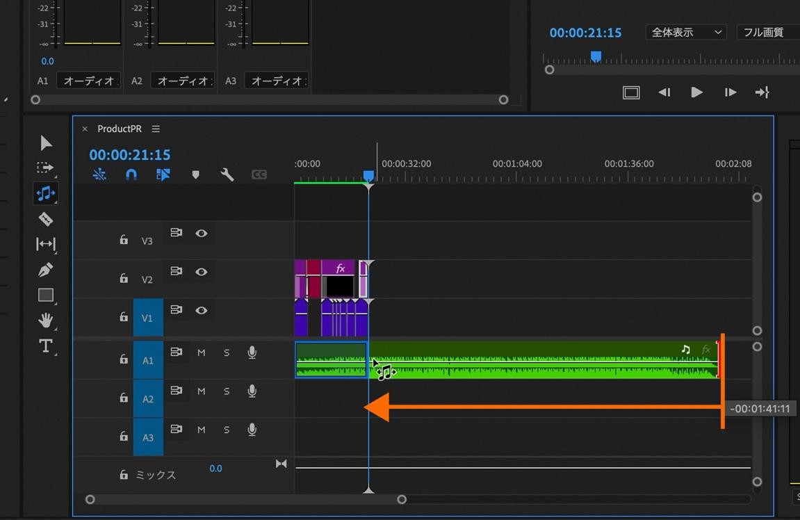Select the ProductPR sequence tab
The height and width of the screenshot is (520, 800).
pos(119,129)
